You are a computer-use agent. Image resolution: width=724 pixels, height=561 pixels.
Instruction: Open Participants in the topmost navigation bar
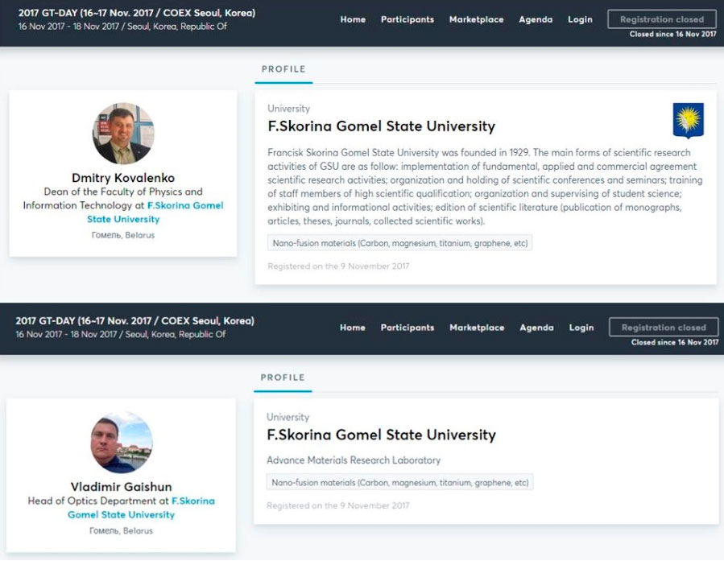click(x=407, y=19)
